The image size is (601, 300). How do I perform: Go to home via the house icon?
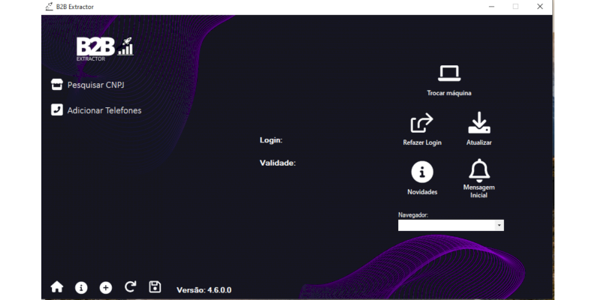coord(57,287)
